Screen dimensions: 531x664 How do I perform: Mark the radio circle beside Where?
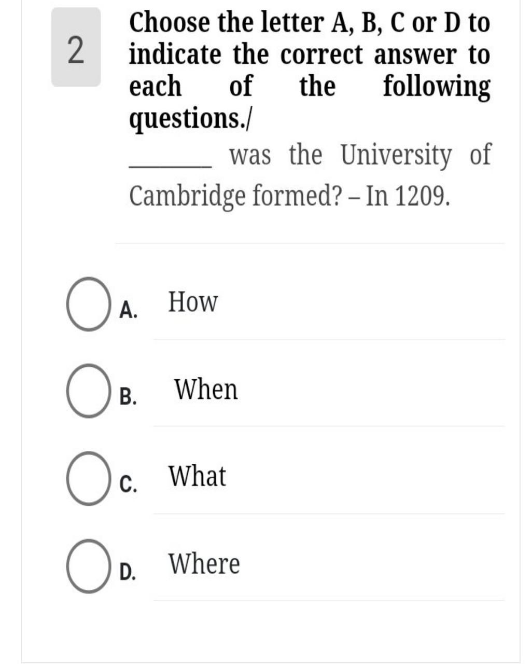[x=88, y=566]
